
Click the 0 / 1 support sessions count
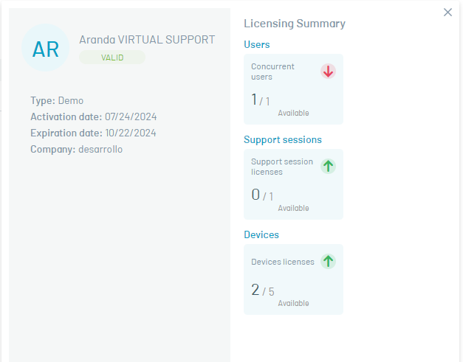pyautogui.click(x=262, y=195)
